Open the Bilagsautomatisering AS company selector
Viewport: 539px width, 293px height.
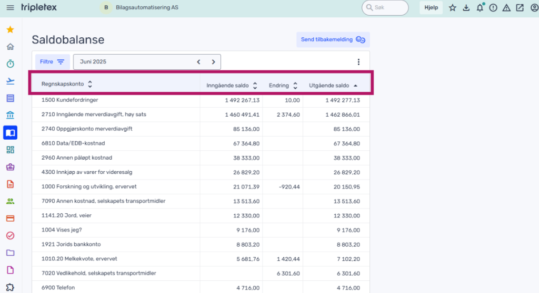point(139,7)
